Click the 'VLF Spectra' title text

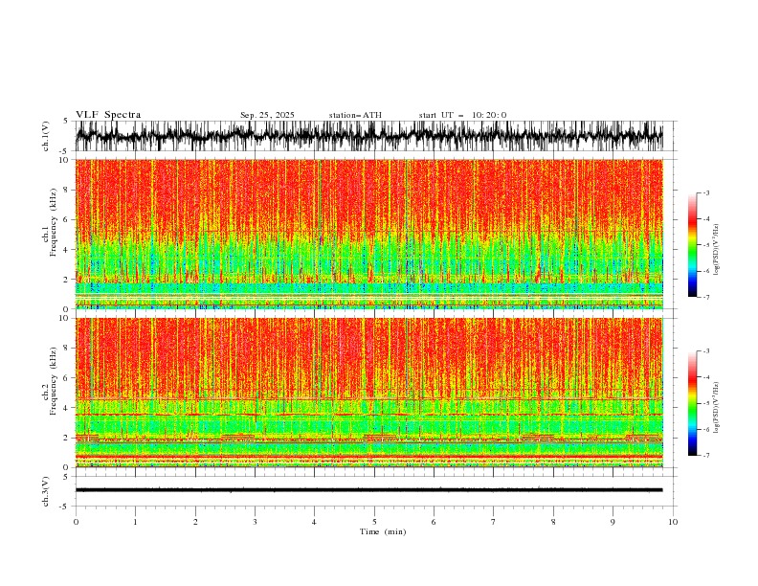(108, 115)
